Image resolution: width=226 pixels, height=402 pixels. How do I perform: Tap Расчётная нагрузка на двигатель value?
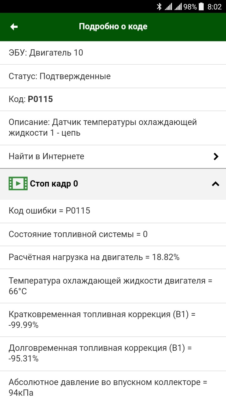(94, 258)
